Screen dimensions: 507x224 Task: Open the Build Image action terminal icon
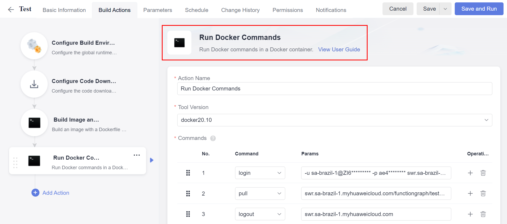click(x=34, y=123)
